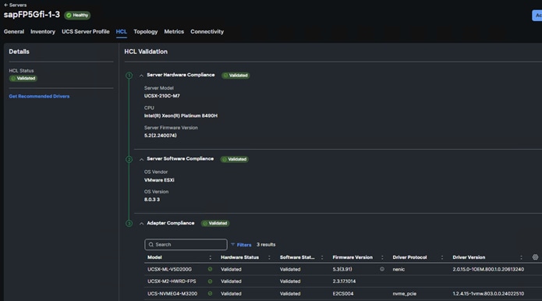Click the Validated badge under HCL Status
Viewport: 542px width, 301px height.
[x=23, y=79]
